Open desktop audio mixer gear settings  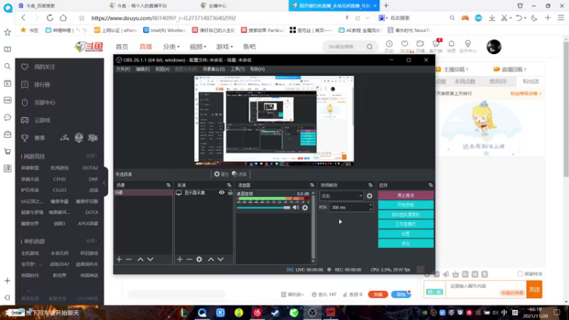point(305,208)
